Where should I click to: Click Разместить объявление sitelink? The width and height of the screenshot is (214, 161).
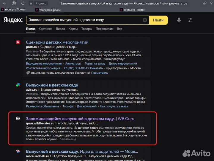point(43,106)
